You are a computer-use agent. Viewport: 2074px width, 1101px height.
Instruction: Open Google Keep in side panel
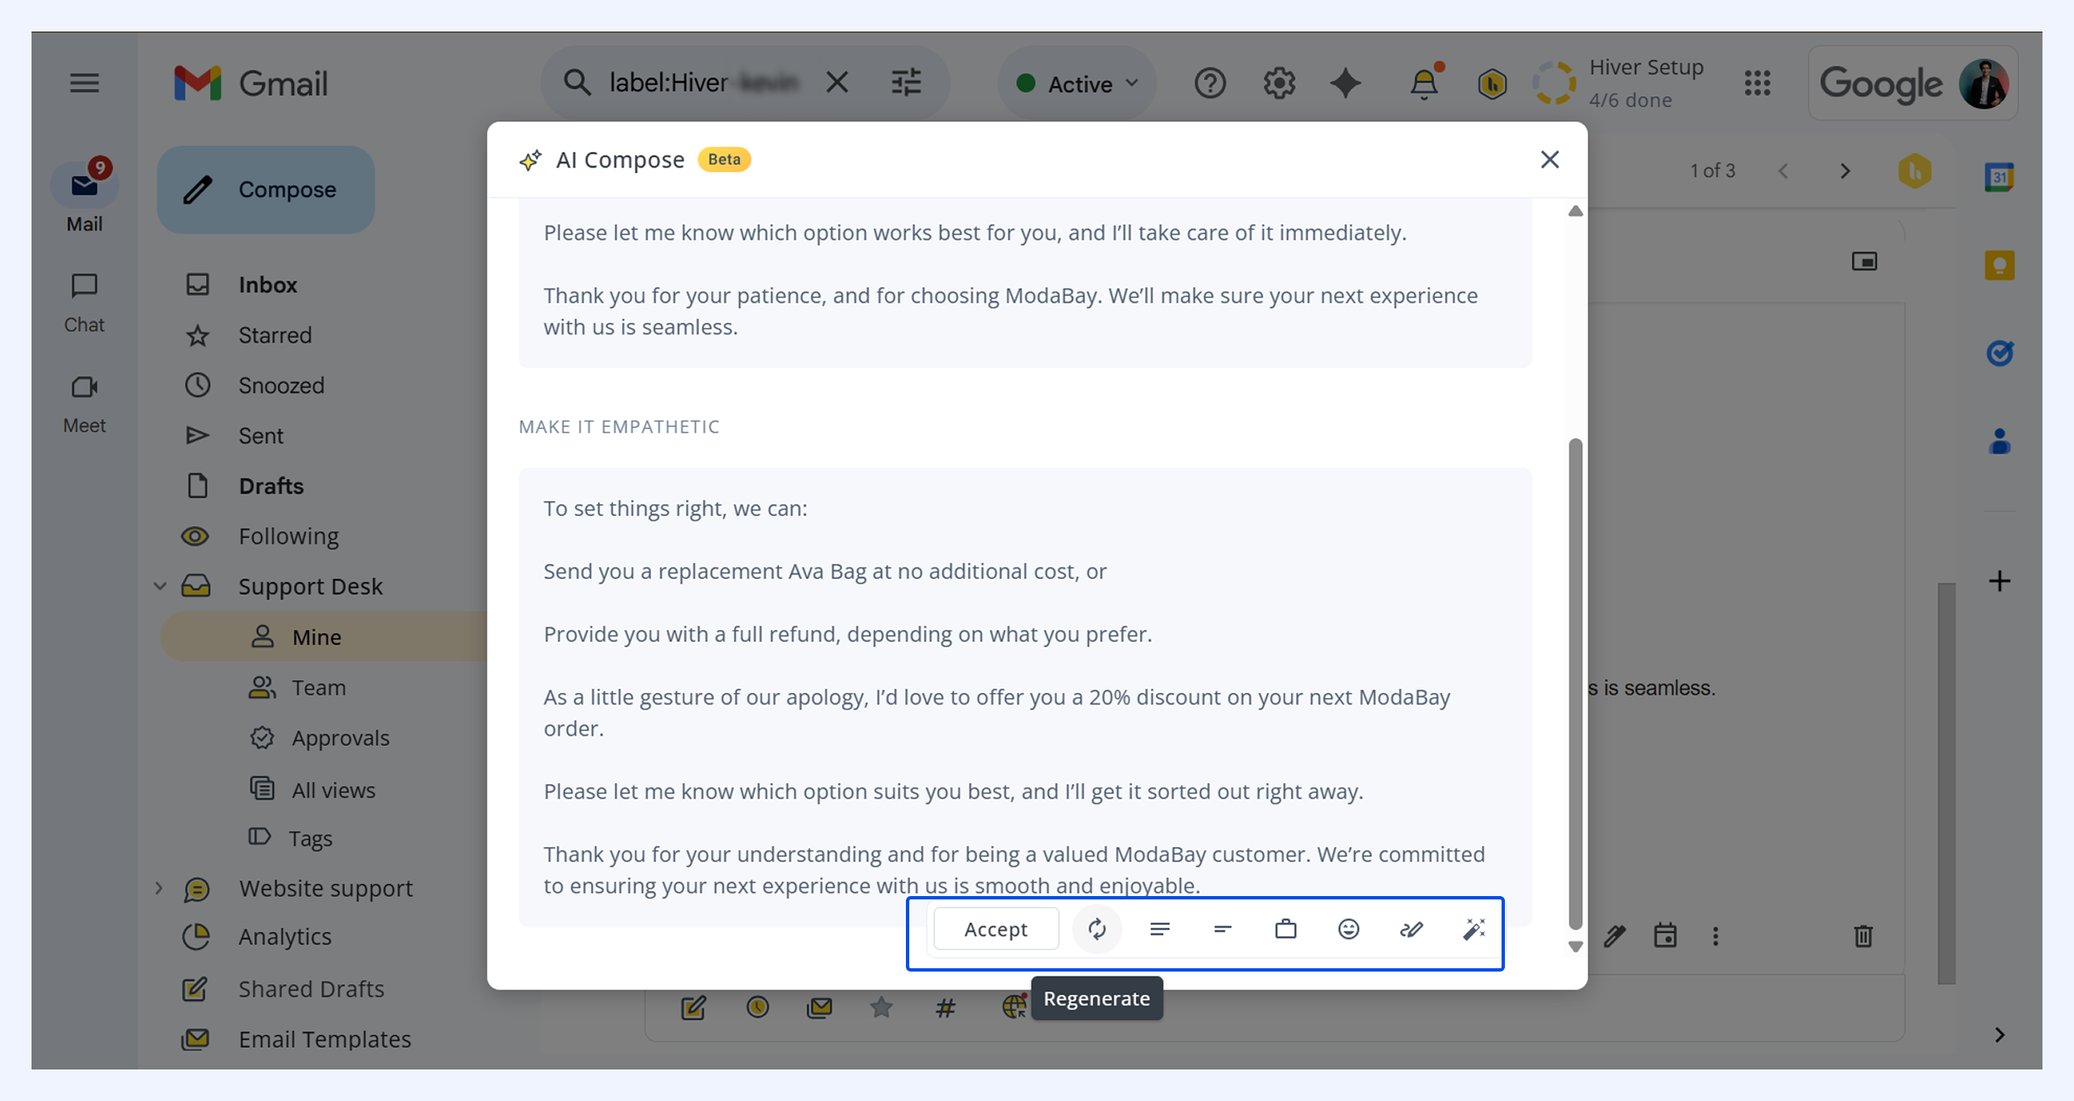pos(2000,266)
